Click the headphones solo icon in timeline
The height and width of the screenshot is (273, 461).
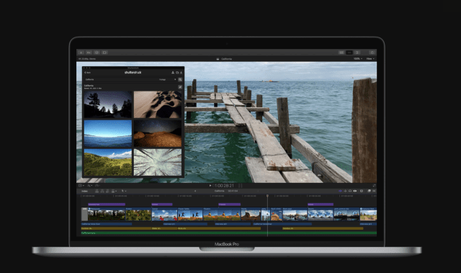tap(350, 191)
